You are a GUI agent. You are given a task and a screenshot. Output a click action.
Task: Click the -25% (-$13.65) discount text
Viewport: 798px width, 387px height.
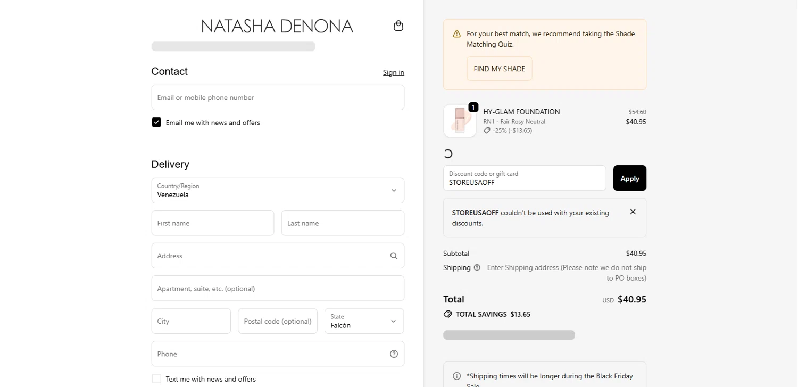tap(512, 130)
